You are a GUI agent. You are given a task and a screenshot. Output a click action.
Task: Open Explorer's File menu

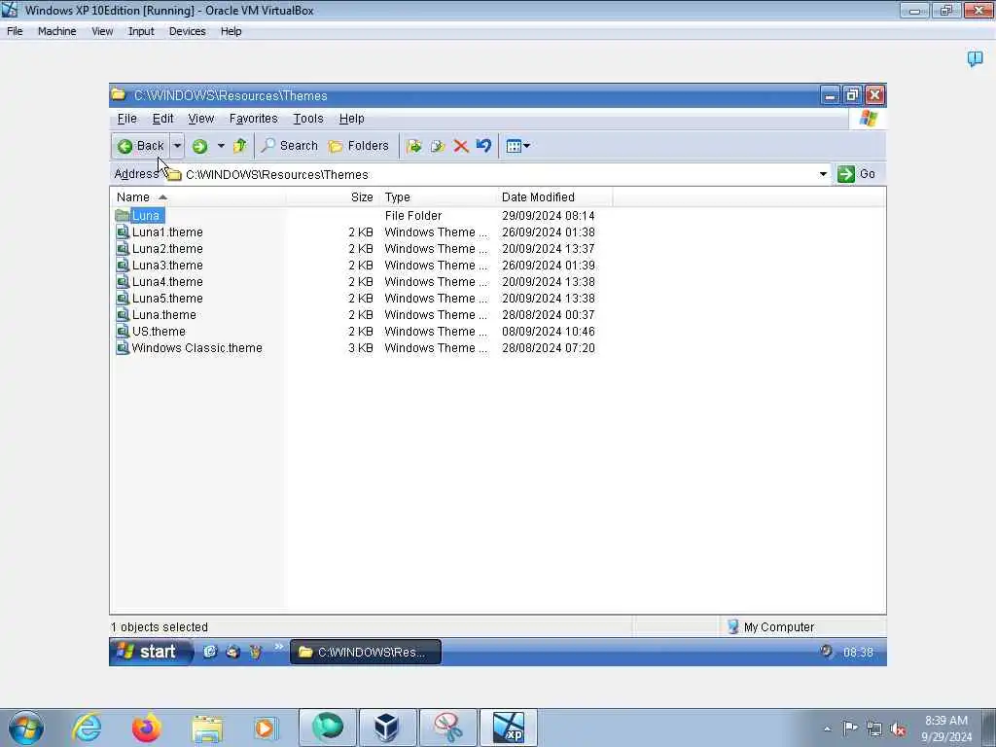tap(127, 119)
